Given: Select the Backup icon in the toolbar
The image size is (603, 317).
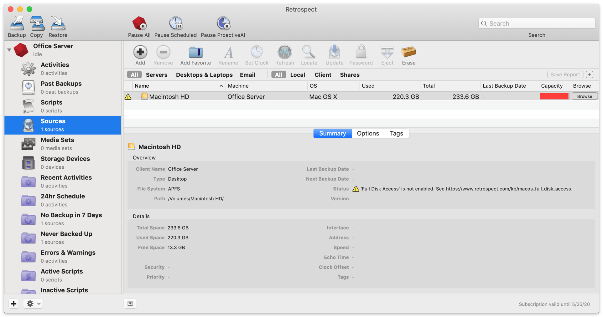Looking at the screenshot, I should (17, 27).
